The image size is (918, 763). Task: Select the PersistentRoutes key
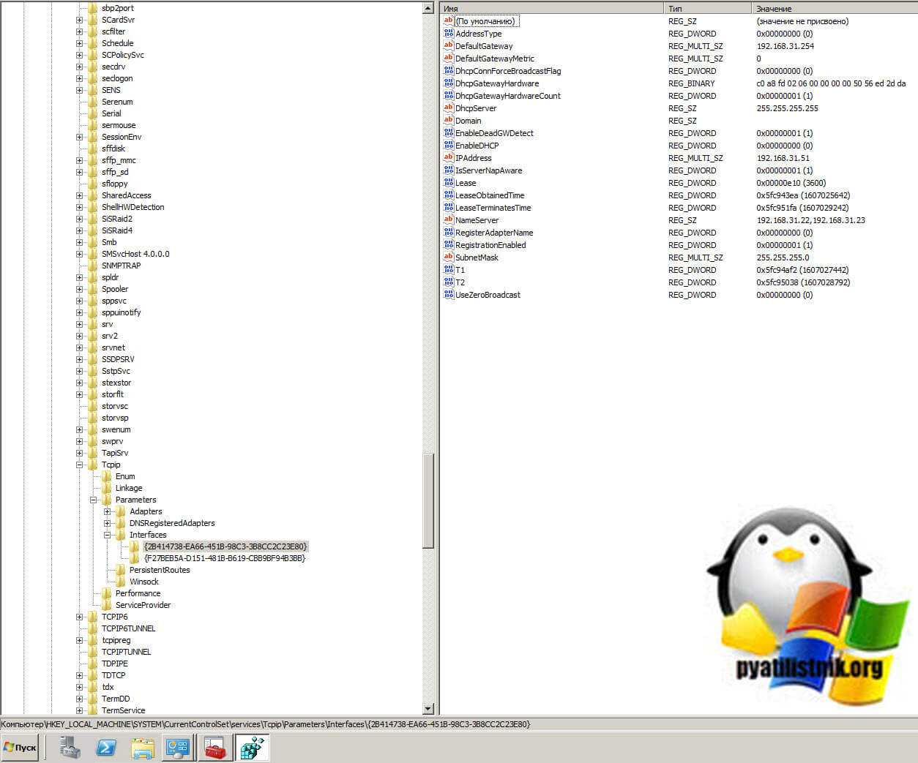[x=159, y=570]
